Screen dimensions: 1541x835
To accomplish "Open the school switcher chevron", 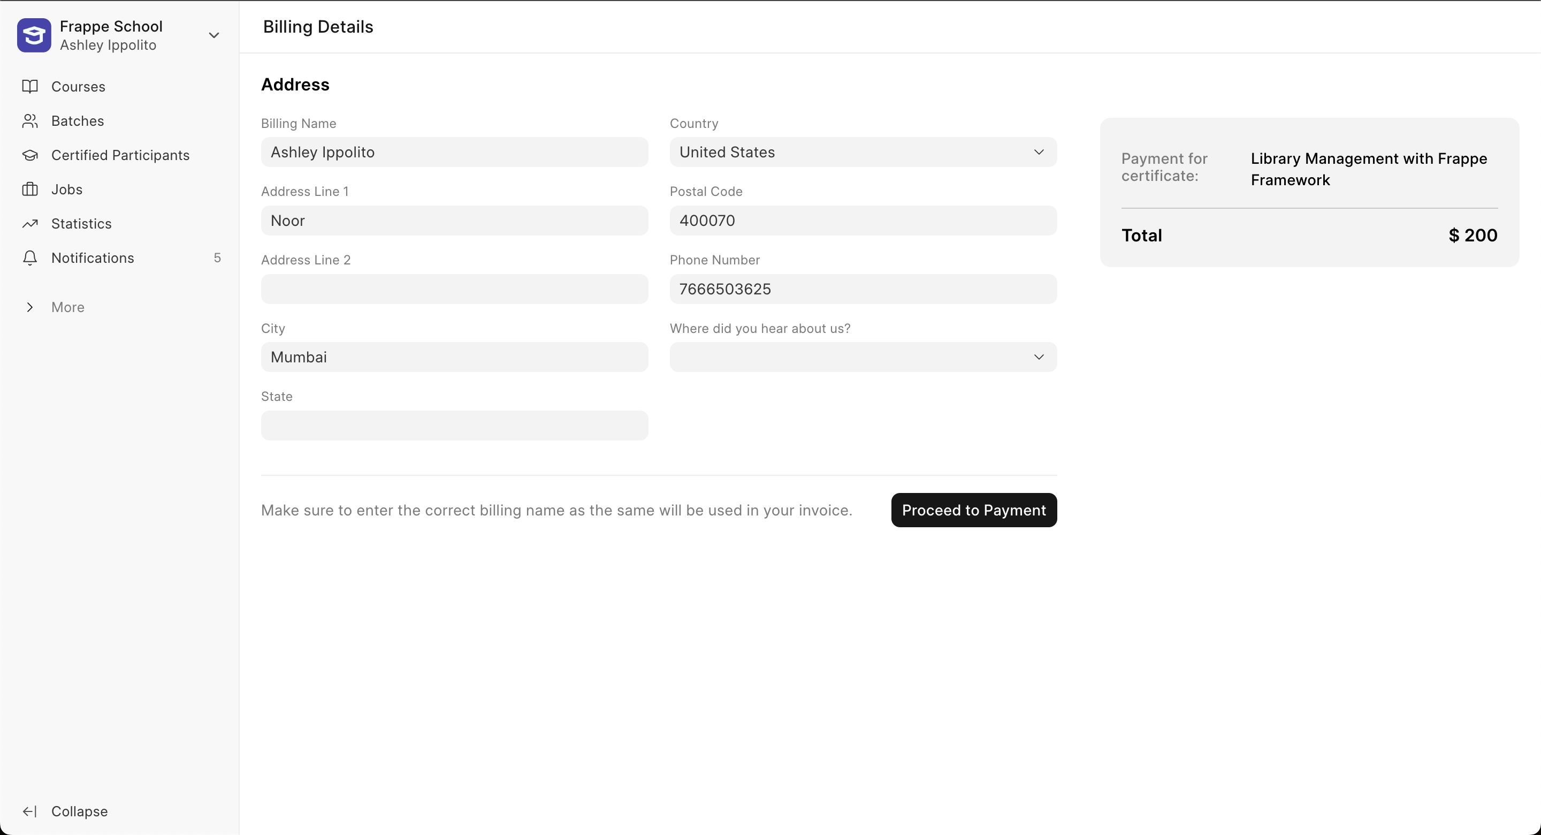I will click(x=213, y=35).
